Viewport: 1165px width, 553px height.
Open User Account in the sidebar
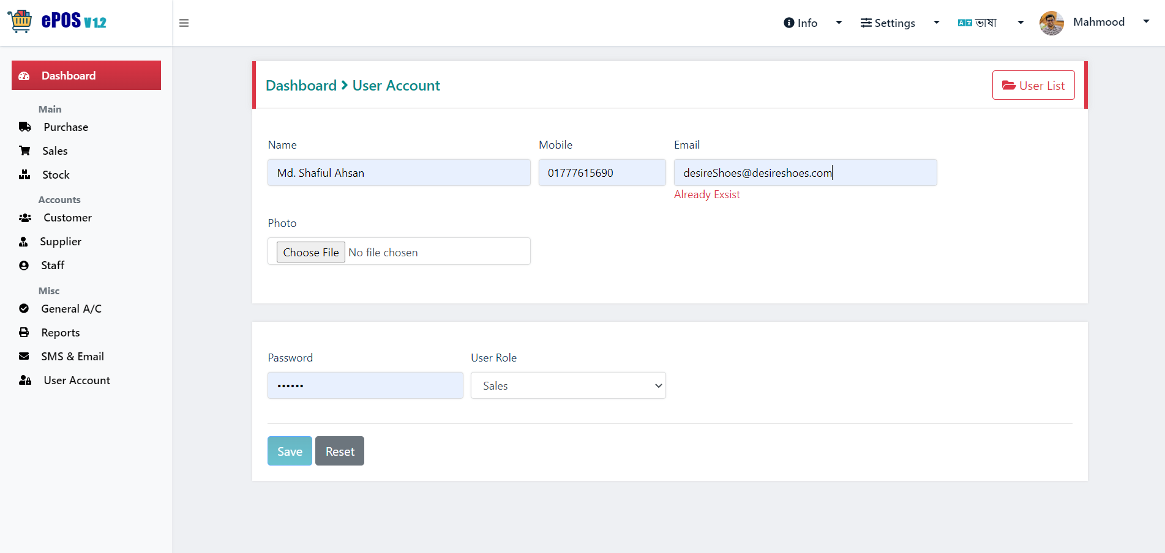pos(65,380)
